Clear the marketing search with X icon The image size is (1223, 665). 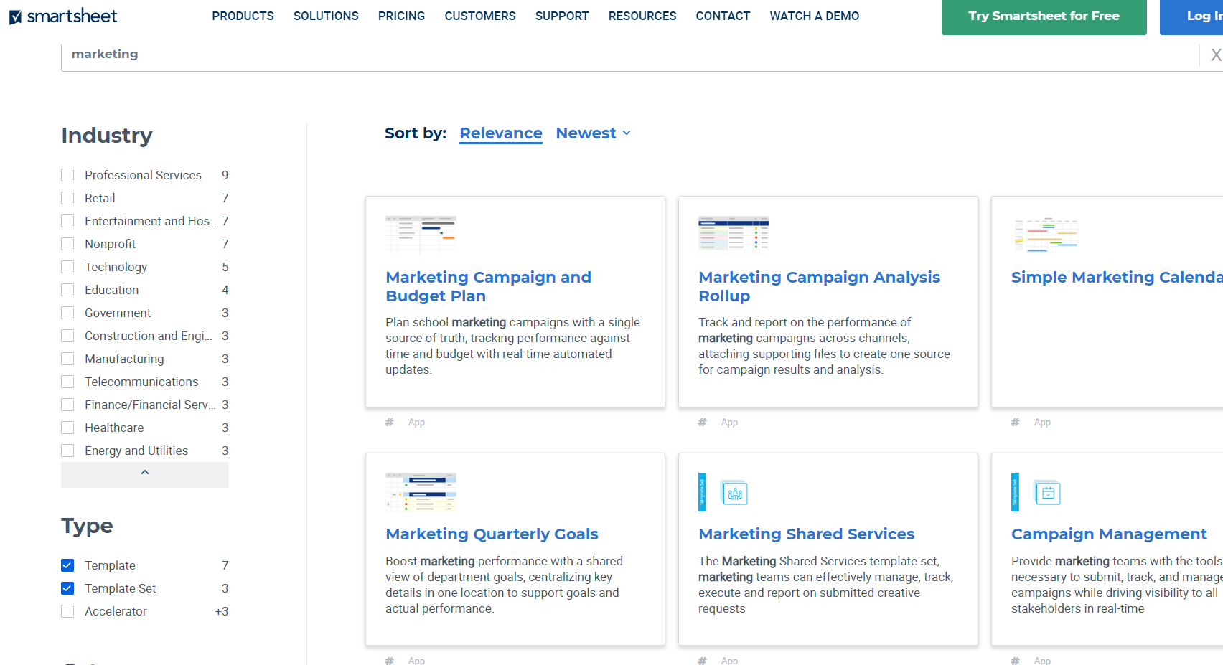coord(1215,55)
